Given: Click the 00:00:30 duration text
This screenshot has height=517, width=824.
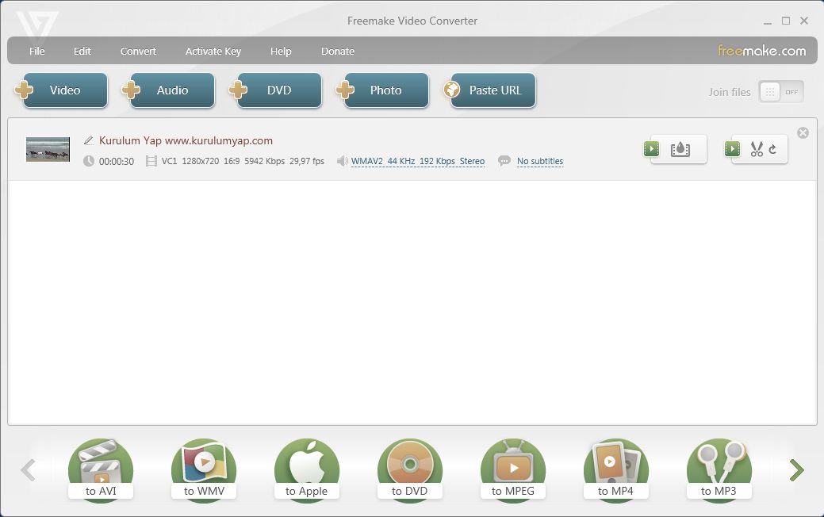Looking at the screenshot, I should click(116, 161).
